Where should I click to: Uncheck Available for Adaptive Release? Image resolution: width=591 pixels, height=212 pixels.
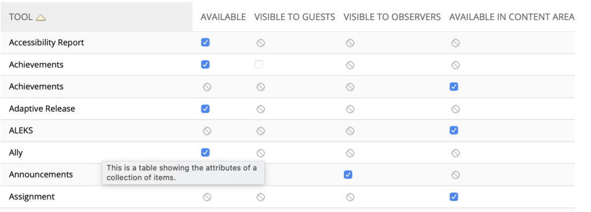click(x=205, y=109)
